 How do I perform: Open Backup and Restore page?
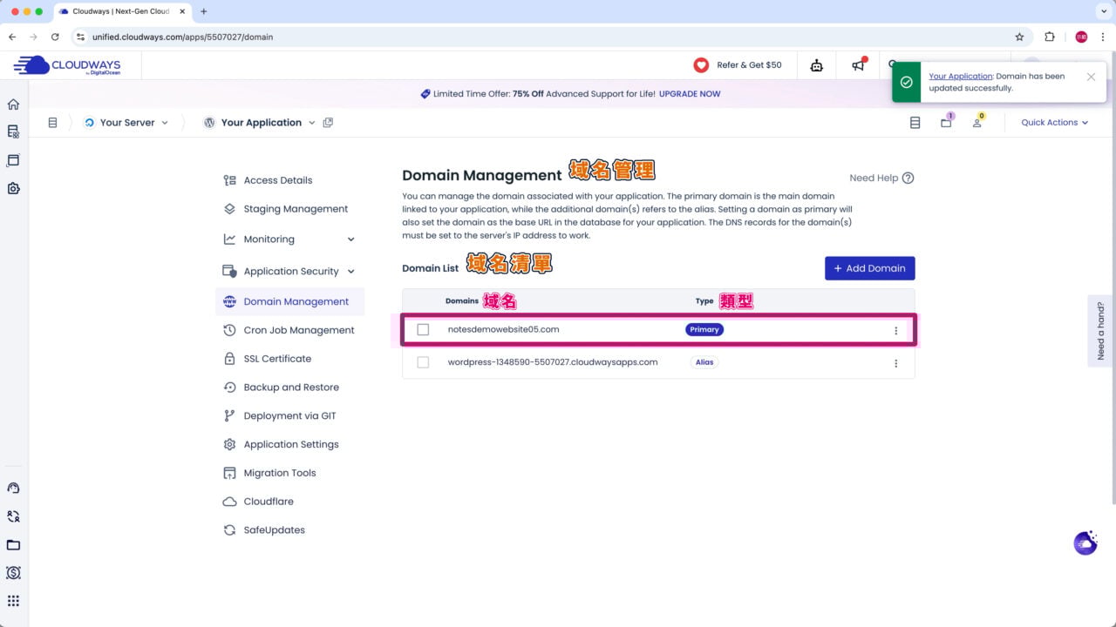tap(290, 388)
